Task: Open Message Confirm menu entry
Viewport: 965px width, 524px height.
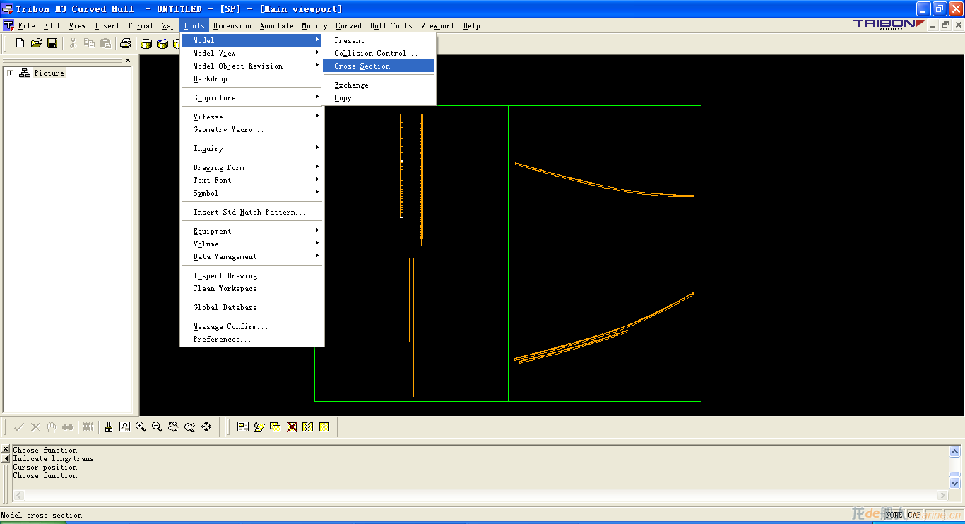Action: click(252, 326)
